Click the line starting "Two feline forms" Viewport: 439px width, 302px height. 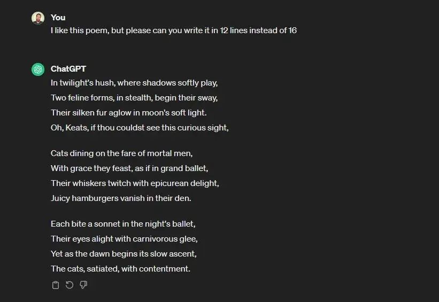(134, 98)
